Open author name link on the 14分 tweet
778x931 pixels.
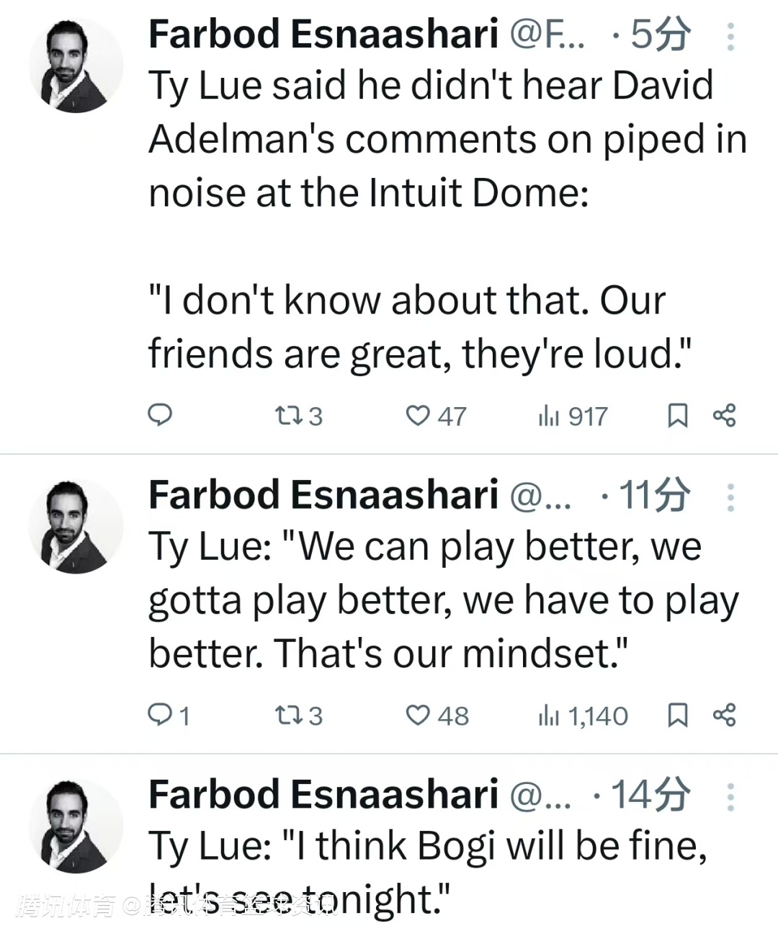[x=323, y=794]
